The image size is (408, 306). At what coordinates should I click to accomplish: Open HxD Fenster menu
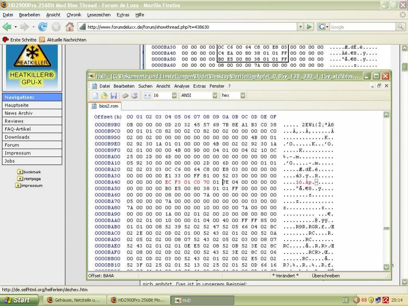[x=217, y=86]
